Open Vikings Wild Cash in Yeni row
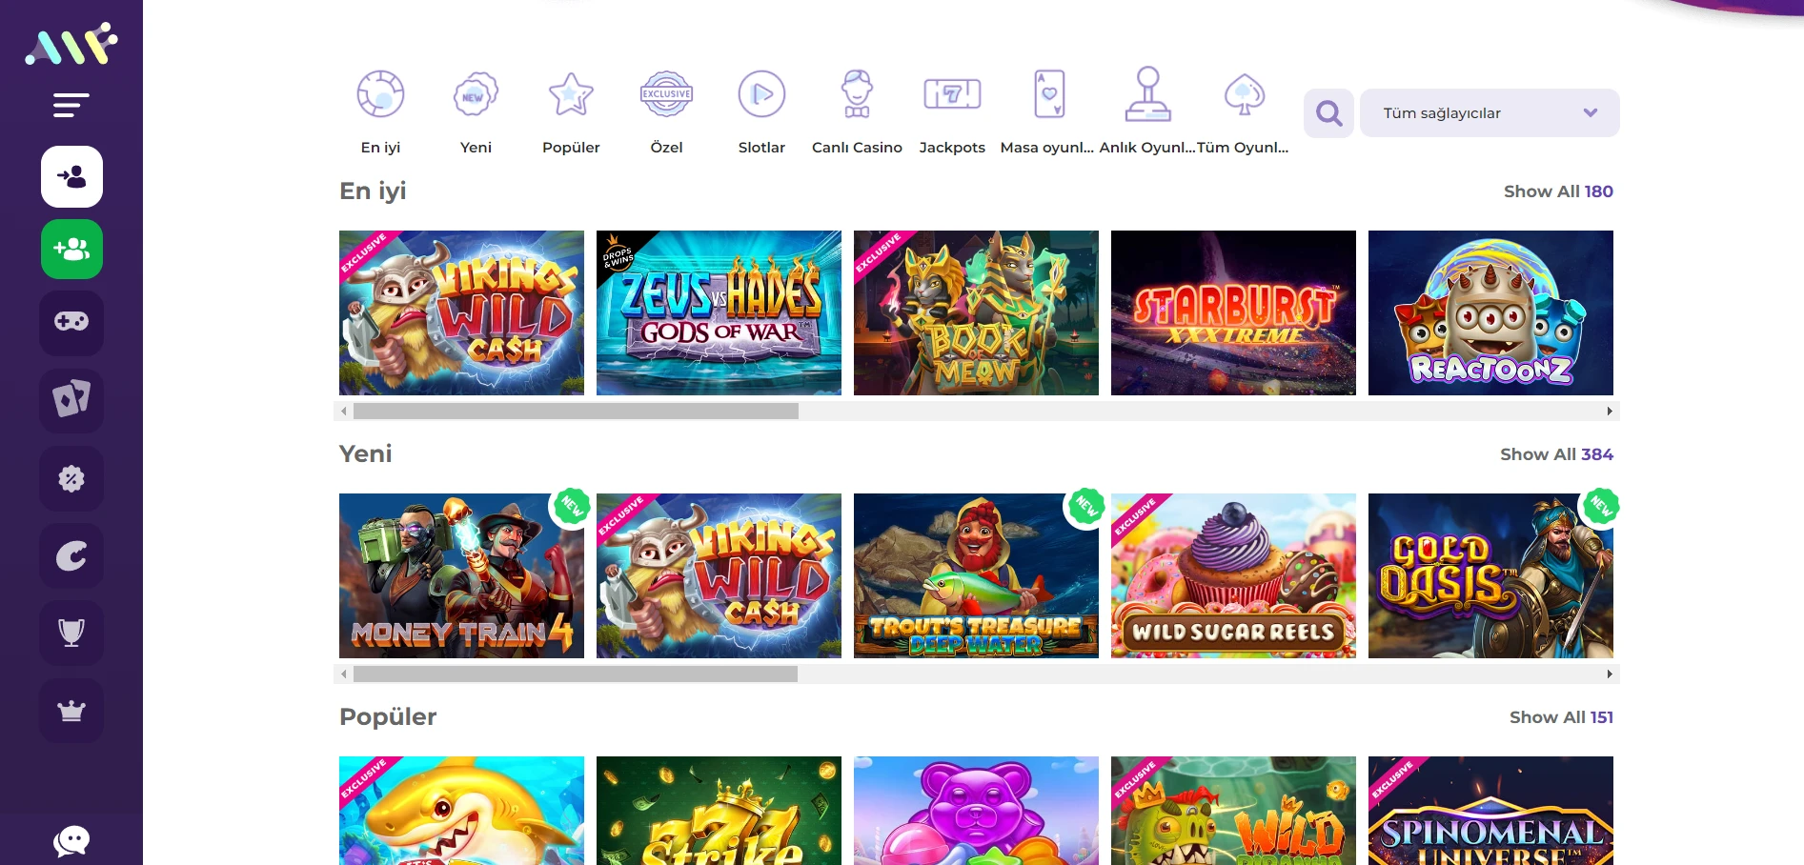The width and height of the screenshot is (1804, 865). pos(719,575)
